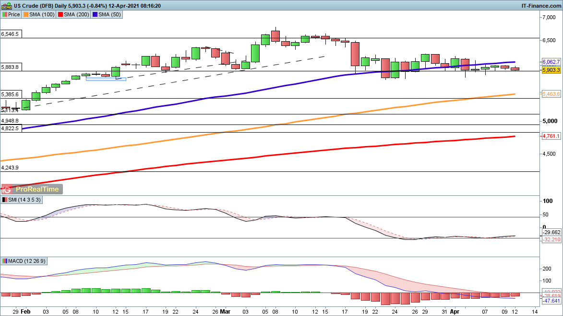Click the green-red Price legend icon
Viewport: 563px width, 316px height.
4,14
